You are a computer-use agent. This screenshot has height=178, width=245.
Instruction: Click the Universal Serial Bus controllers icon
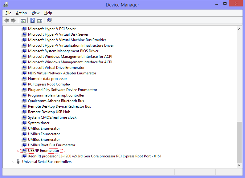coord(18,162)
